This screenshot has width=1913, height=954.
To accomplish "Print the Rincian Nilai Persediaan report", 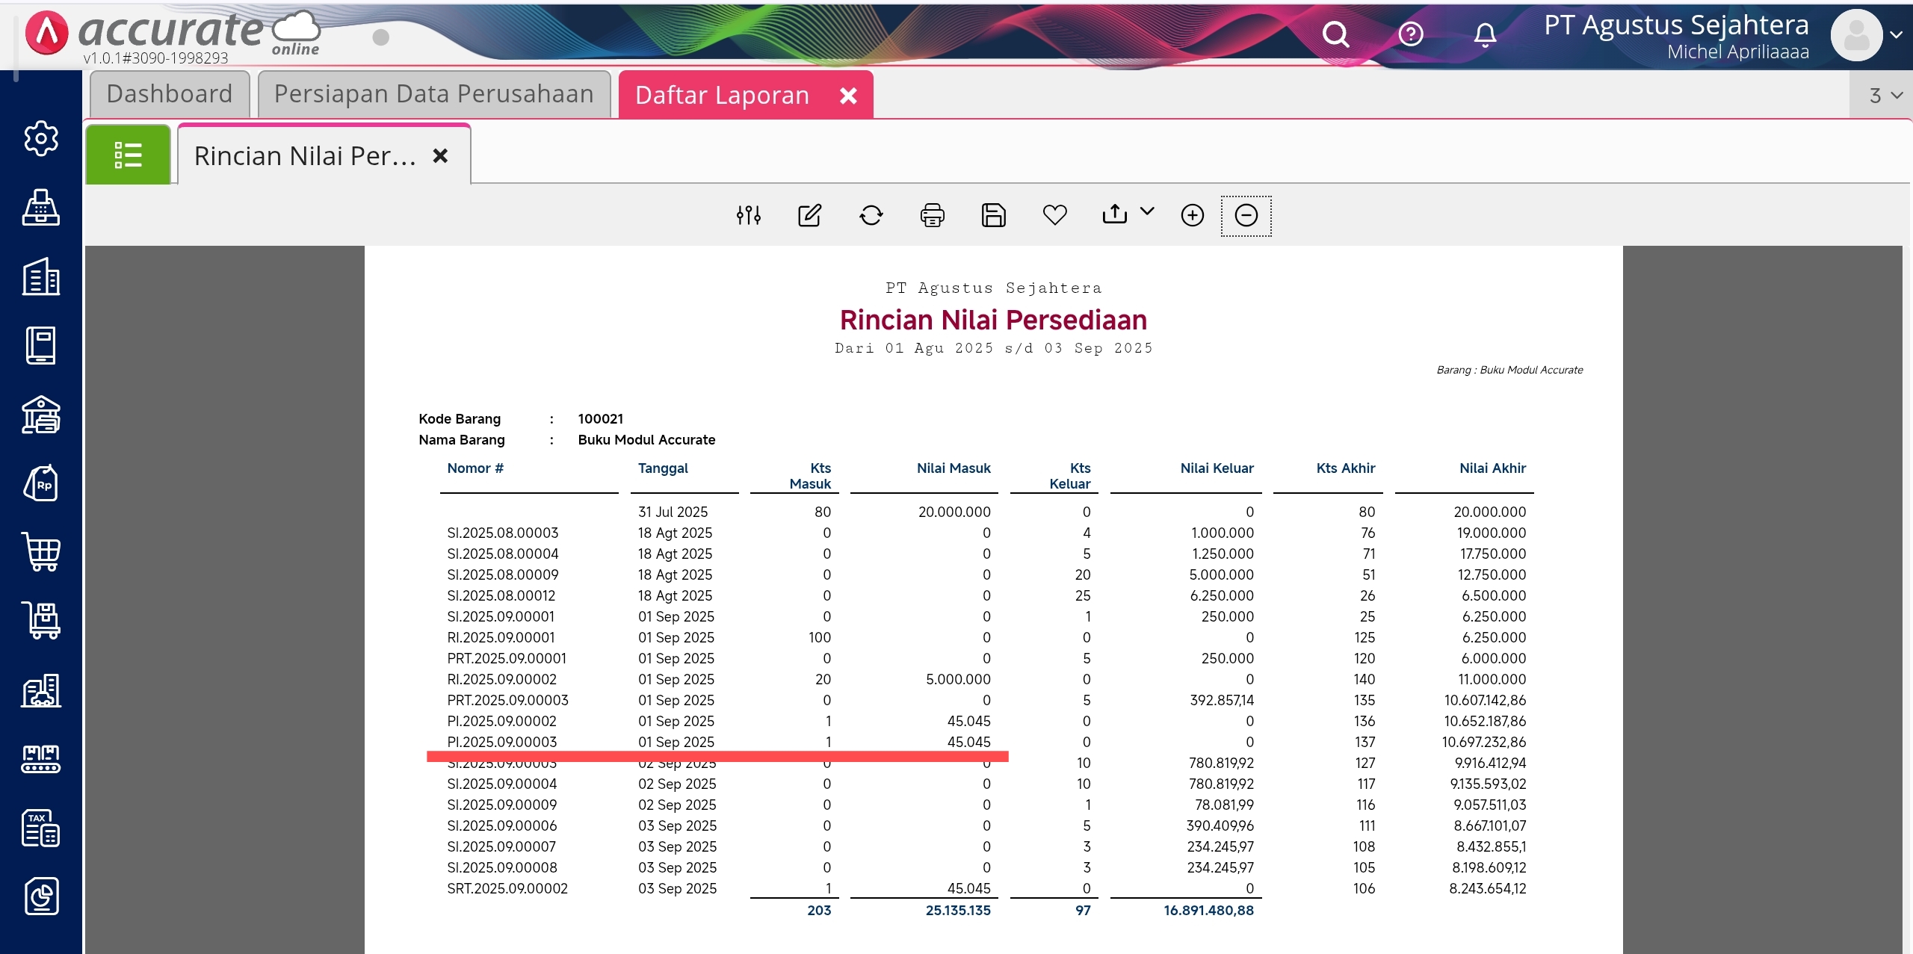I will (x=932, y=215).
